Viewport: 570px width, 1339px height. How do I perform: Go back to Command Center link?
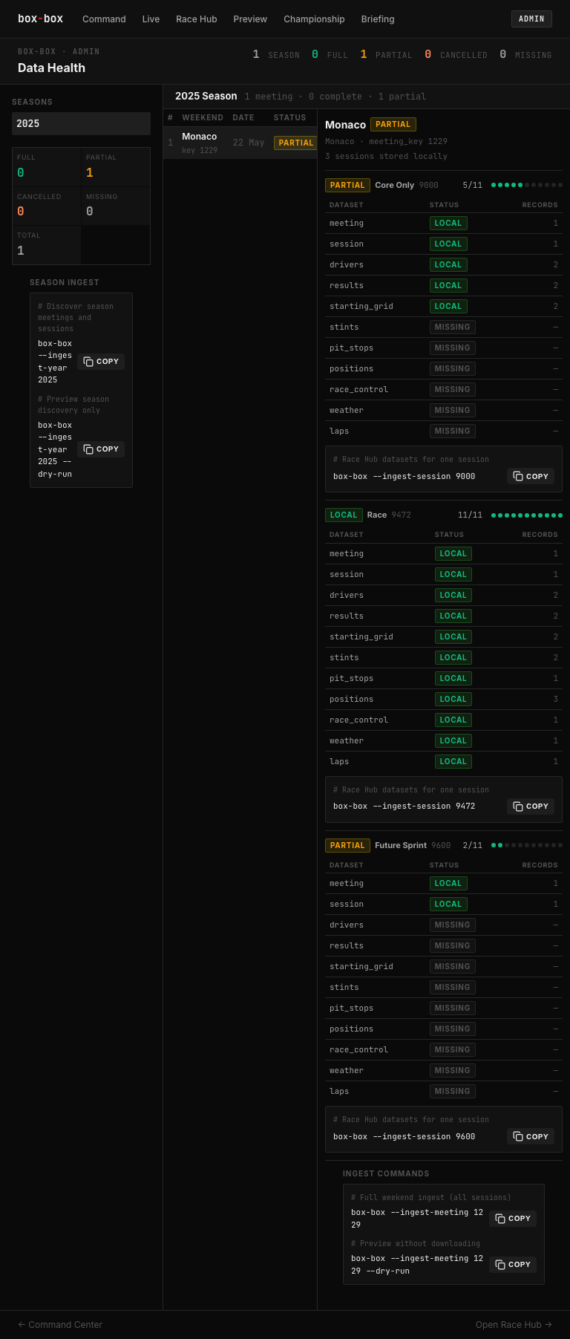click(x=60, y=1324)
